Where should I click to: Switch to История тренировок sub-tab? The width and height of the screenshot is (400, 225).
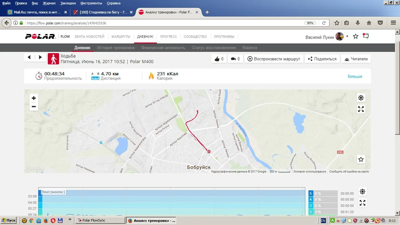tap(116, 47)
